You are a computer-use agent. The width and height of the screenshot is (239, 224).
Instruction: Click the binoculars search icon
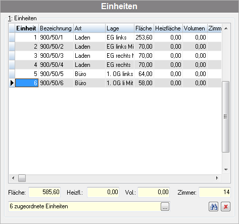click(x=213, y=206)
